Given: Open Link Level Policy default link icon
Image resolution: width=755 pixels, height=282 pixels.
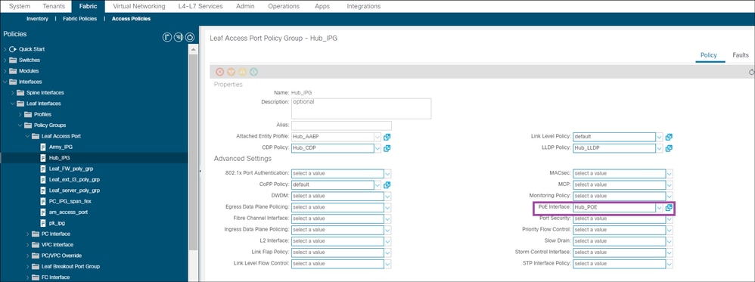Looking at the screenshot, I should click(669, 137).
